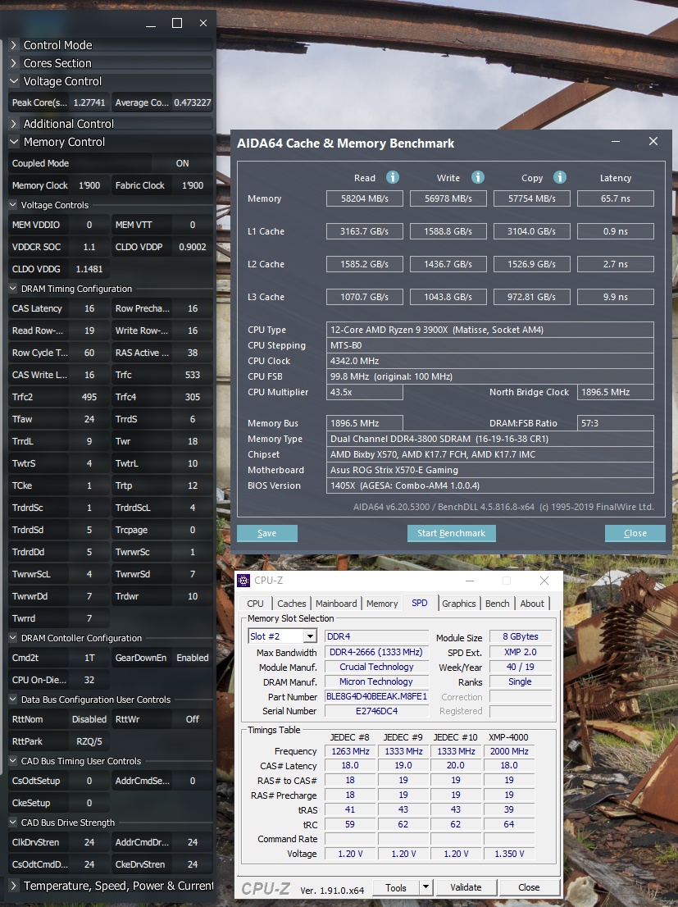Click the Memory Clock 1'900 value
Image resolution: width=678 pixels, height=907 pixels.
tap(89, 185)
